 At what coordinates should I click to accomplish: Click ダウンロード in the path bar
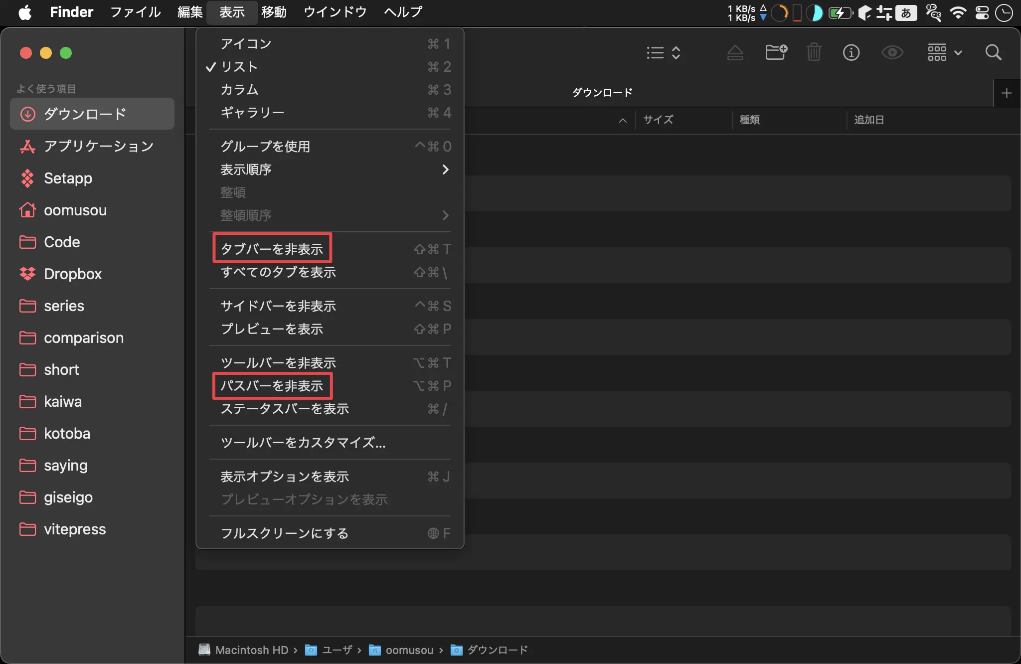(x=489, y=650)
